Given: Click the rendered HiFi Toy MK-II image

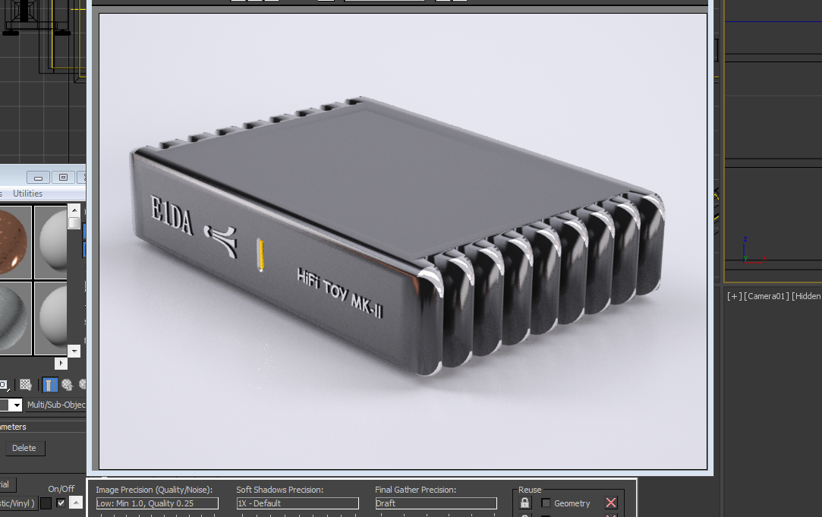Looking at the screenshot, I should pyautogui.click(x=402, y=241).
